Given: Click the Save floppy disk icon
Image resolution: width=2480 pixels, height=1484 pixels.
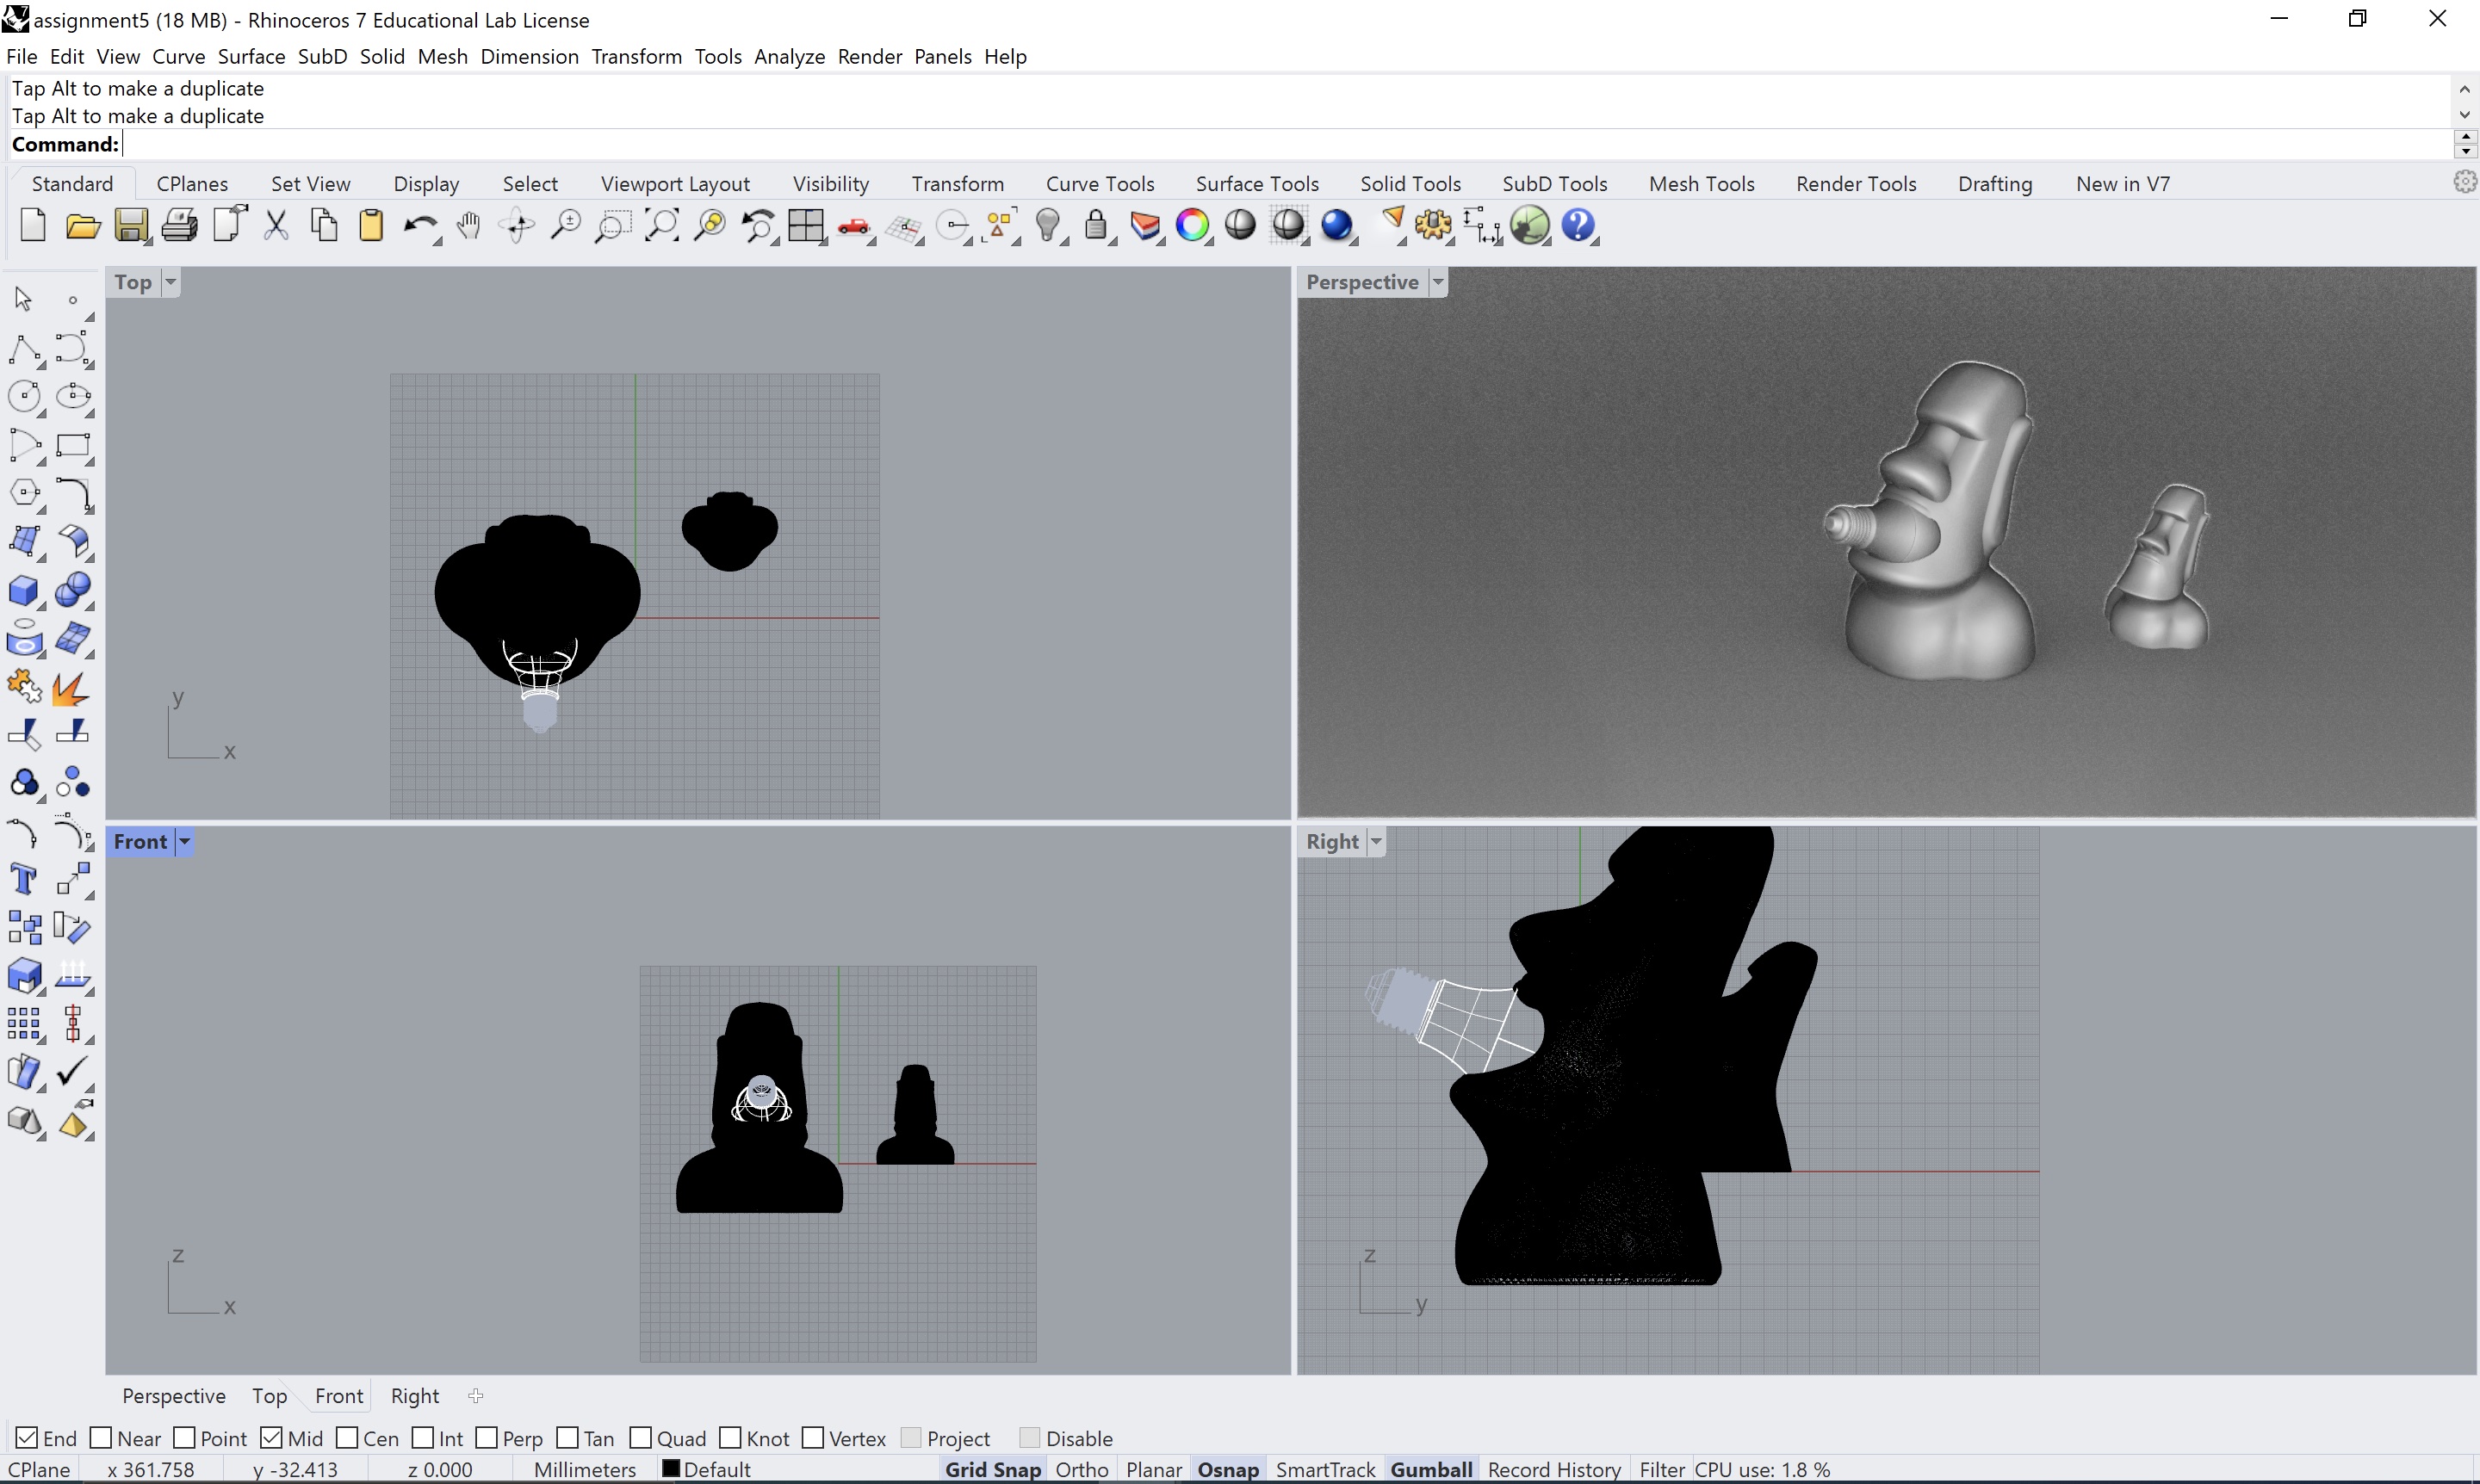Looking at the screenshot, I should [x=131, y=226].
